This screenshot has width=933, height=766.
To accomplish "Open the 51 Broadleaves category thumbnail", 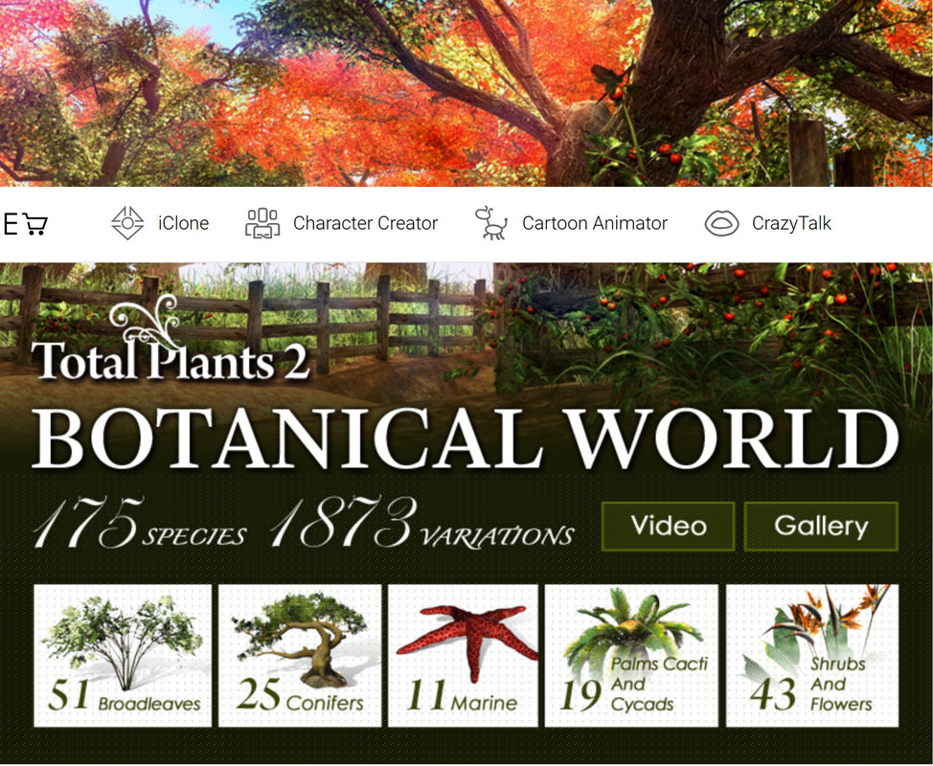I will (x=123, y=656).
